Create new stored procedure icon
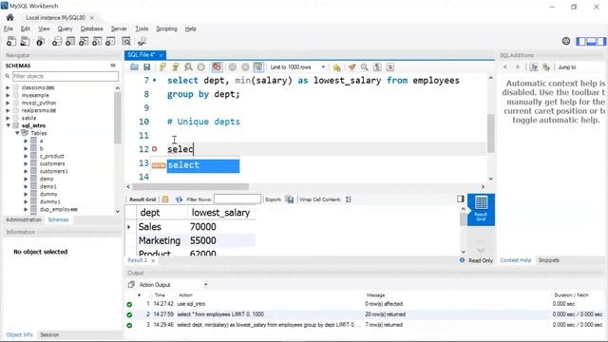Screen dimensions: 608x342 [x=97, y=41]
